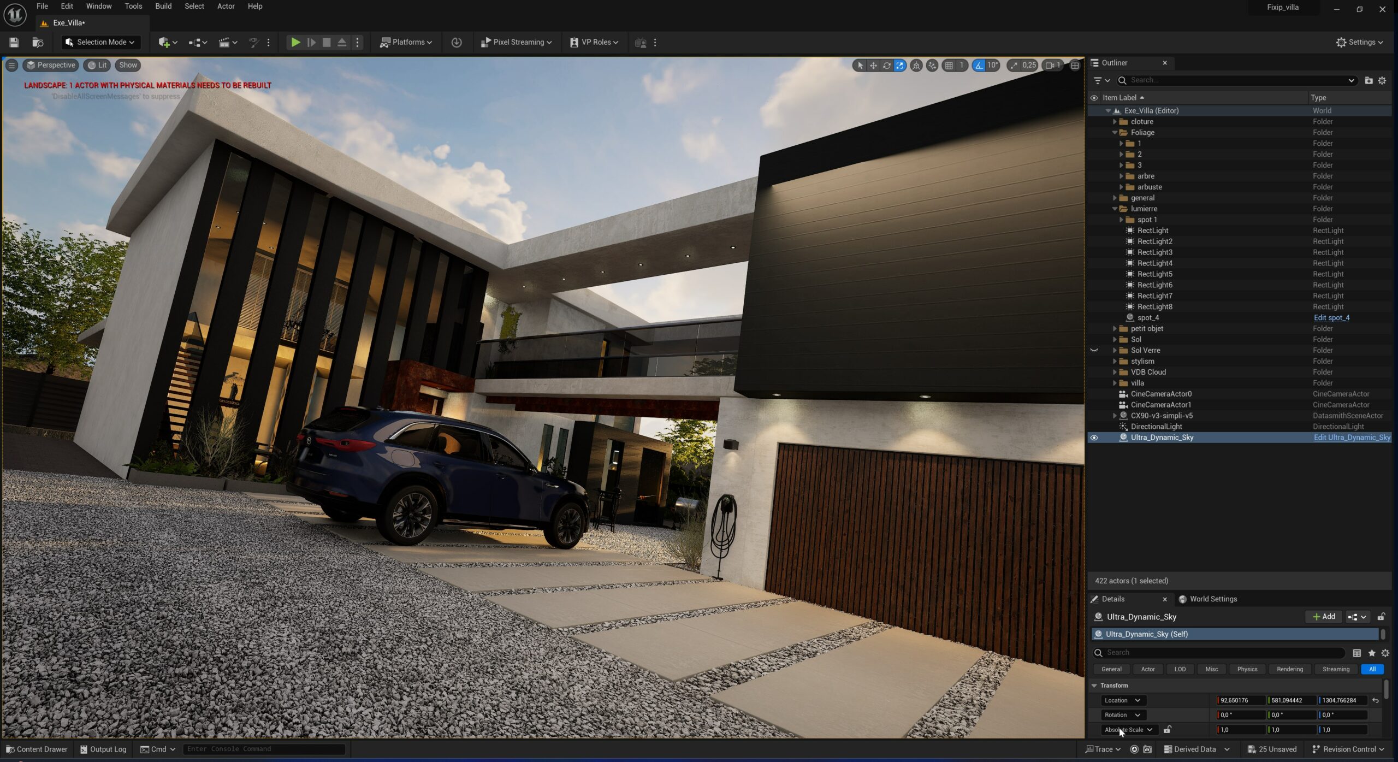
Task: Open the Selection Mode dropdown
Action: [100, 42]
